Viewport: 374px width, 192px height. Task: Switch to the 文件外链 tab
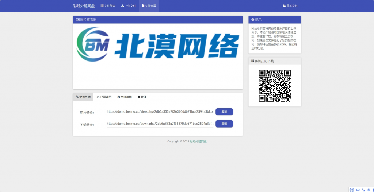coord(83,97)
